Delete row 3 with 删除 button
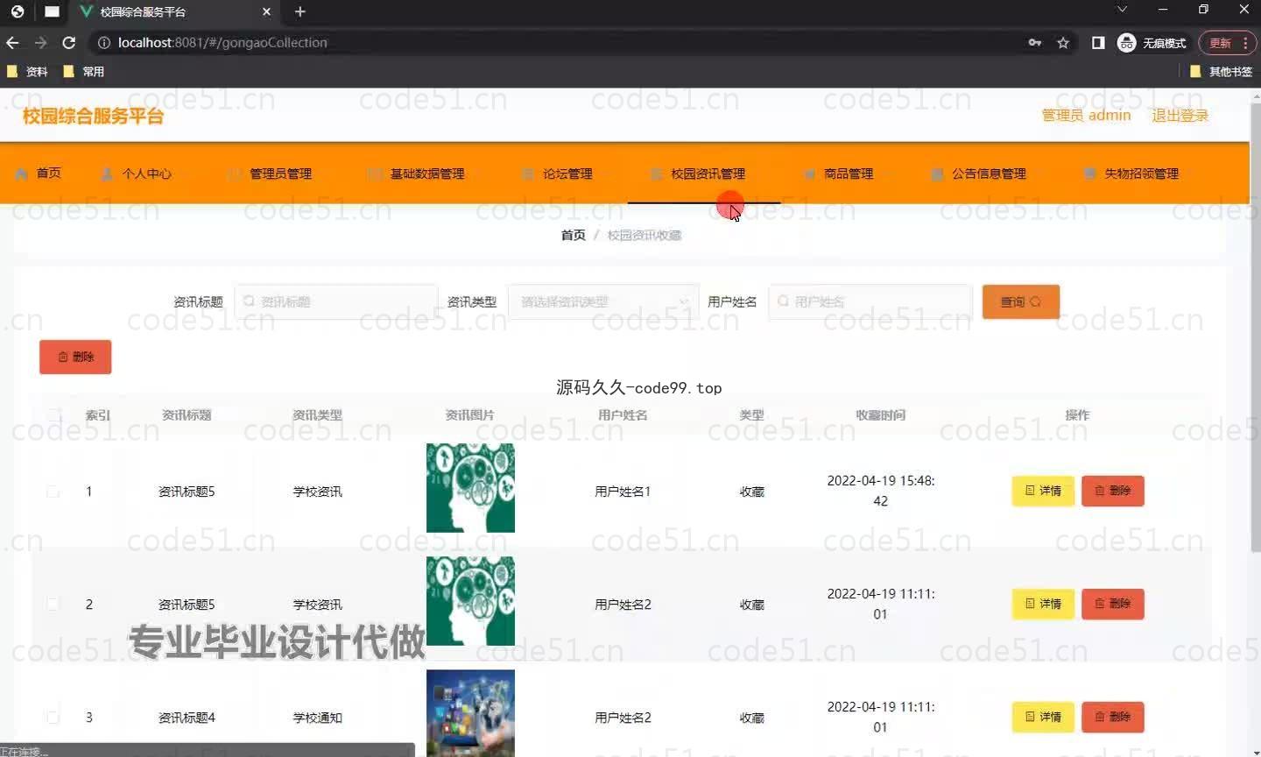Viewport: 1261px width, 757px height. coord(1113,717)
